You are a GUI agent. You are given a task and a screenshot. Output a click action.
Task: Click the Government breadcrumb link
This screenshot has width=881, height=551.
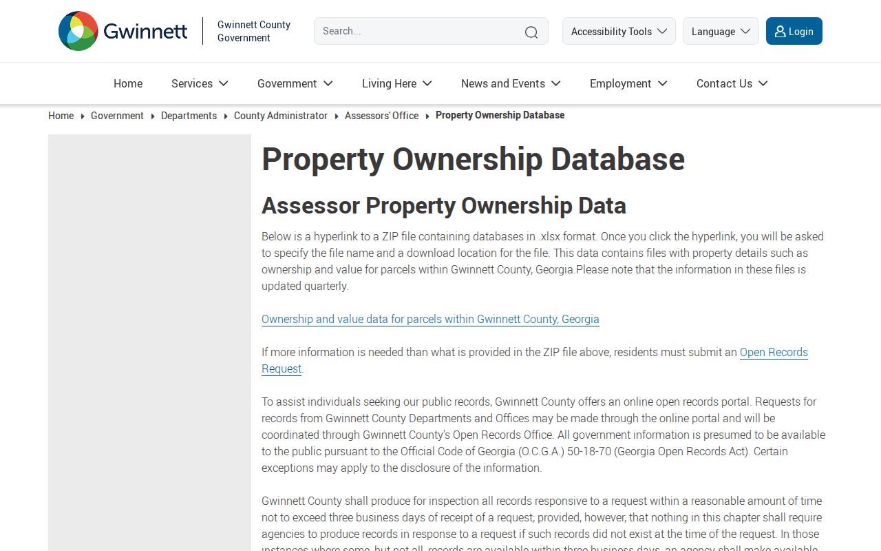click(117, 116)
